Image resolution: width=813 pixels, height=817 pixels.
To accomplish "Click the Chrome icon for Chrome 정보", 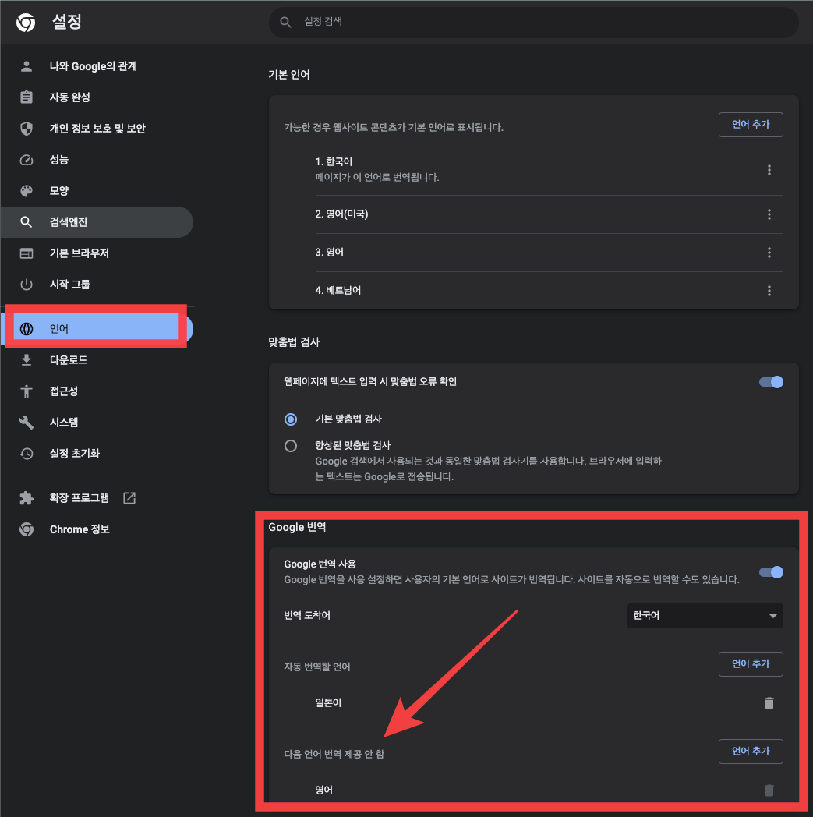I will coord(26,529).
